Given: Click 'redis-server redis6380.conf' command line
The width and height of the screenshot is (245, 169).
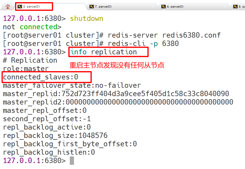Looking at the screenshot, I should point(164,35).
